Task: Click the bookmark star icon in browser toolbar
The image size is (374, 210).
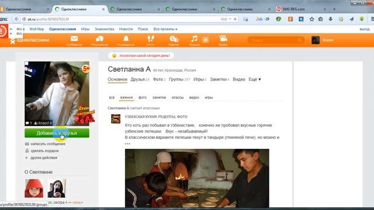Action: point(311,19)
